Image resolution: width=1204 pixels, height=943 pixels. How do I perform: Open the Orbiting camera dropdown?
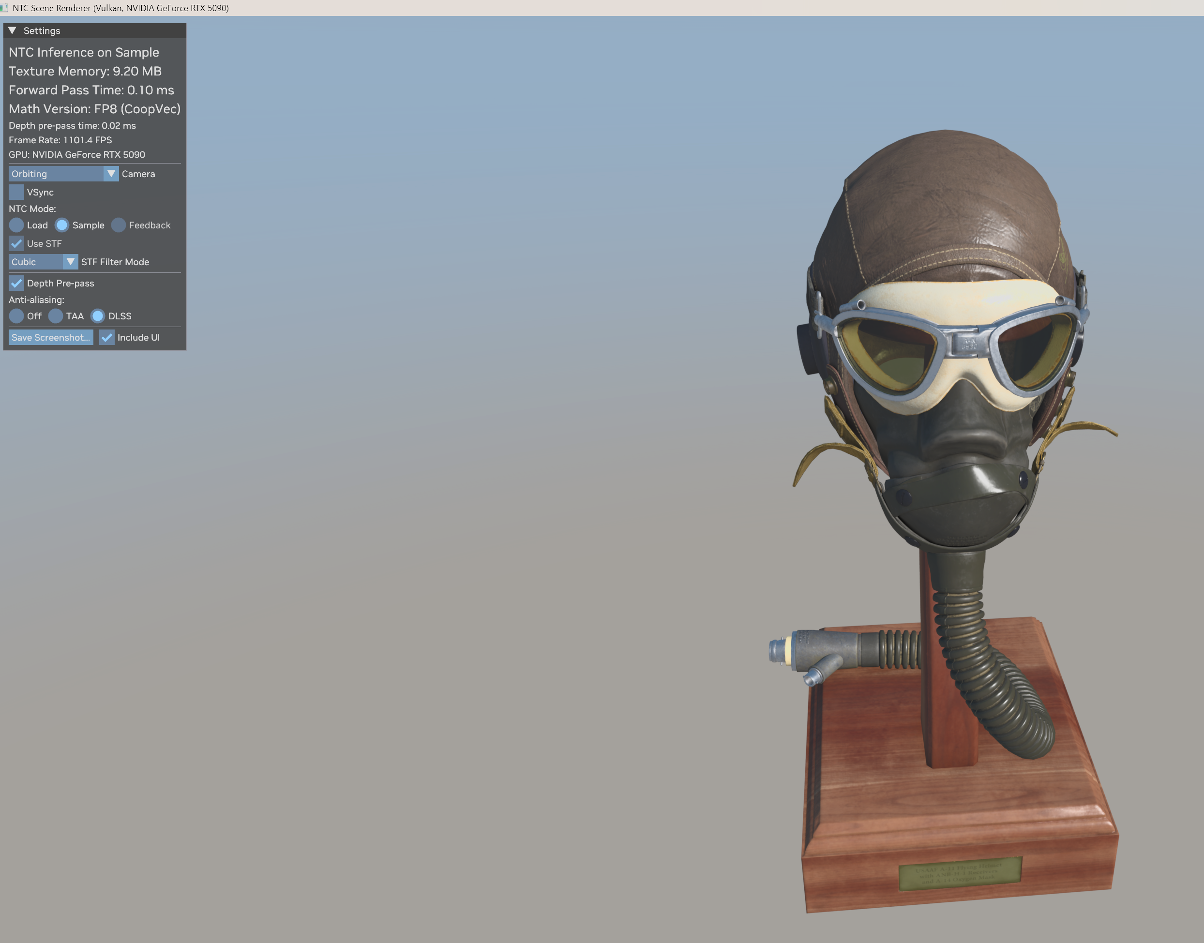click(x=63, y=174)
